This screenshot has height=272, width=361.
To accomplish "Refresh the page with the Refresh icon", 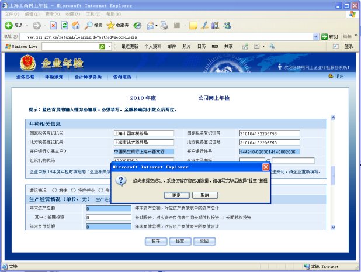I will (x=64, y=26).
